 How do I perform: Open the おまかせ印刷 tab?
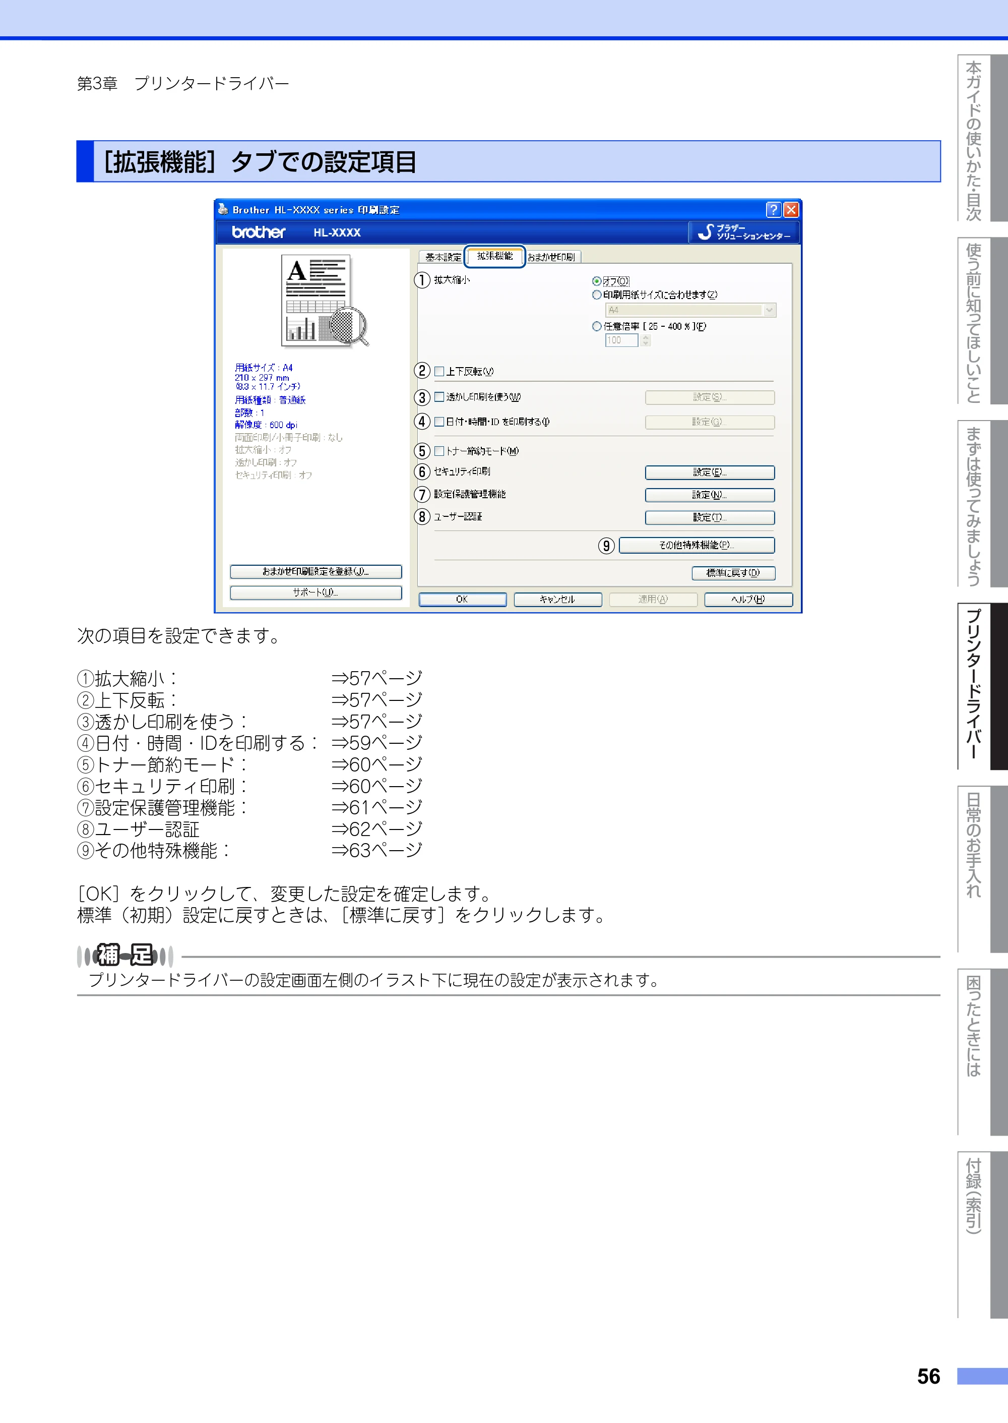552,257
